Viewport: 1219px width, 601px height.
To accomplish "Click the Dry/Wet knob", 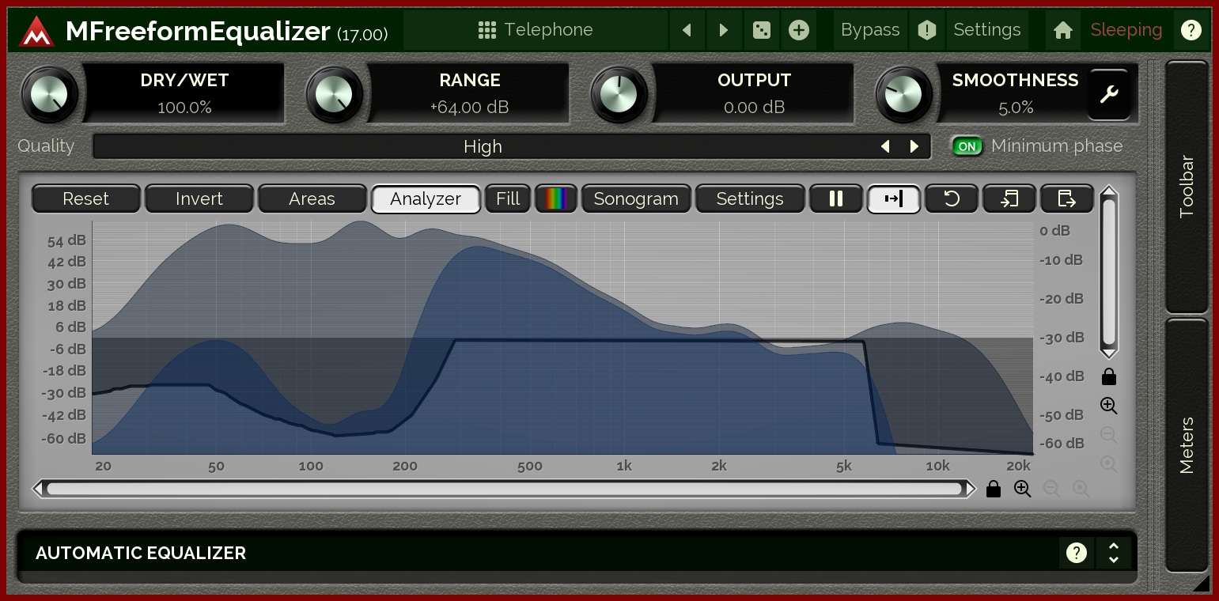I will coord(50,94).
